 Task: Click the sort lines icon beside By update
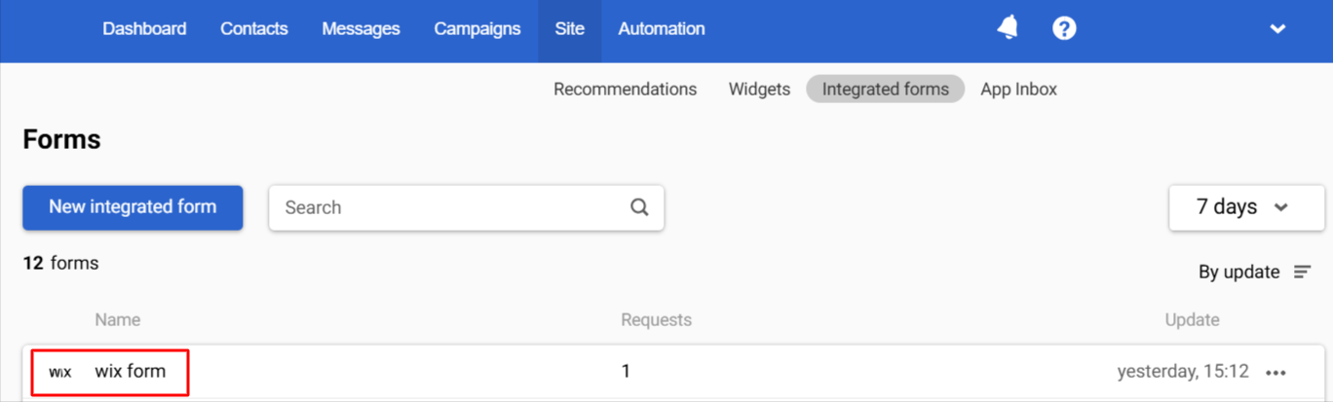[x=1302, y=273]
